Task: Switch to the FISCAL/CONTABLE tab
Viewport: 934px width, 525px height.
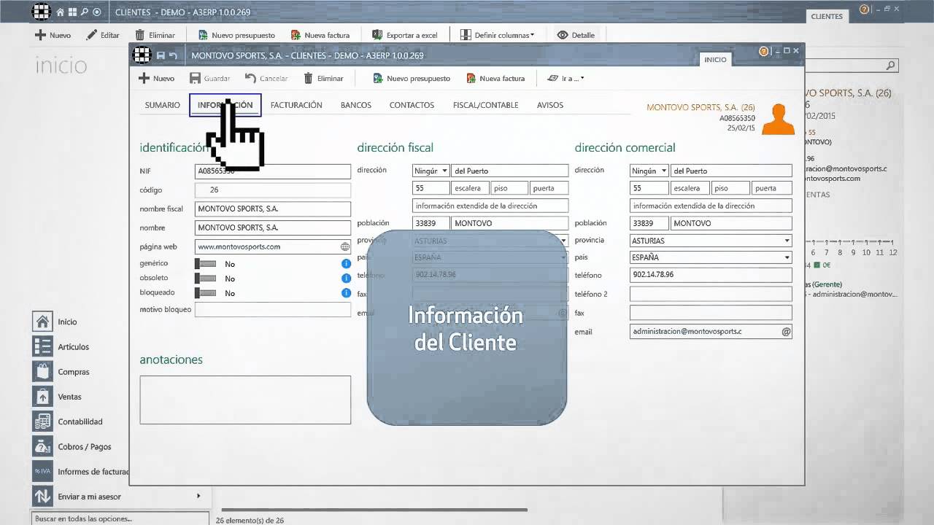Action: click(485, 105)
